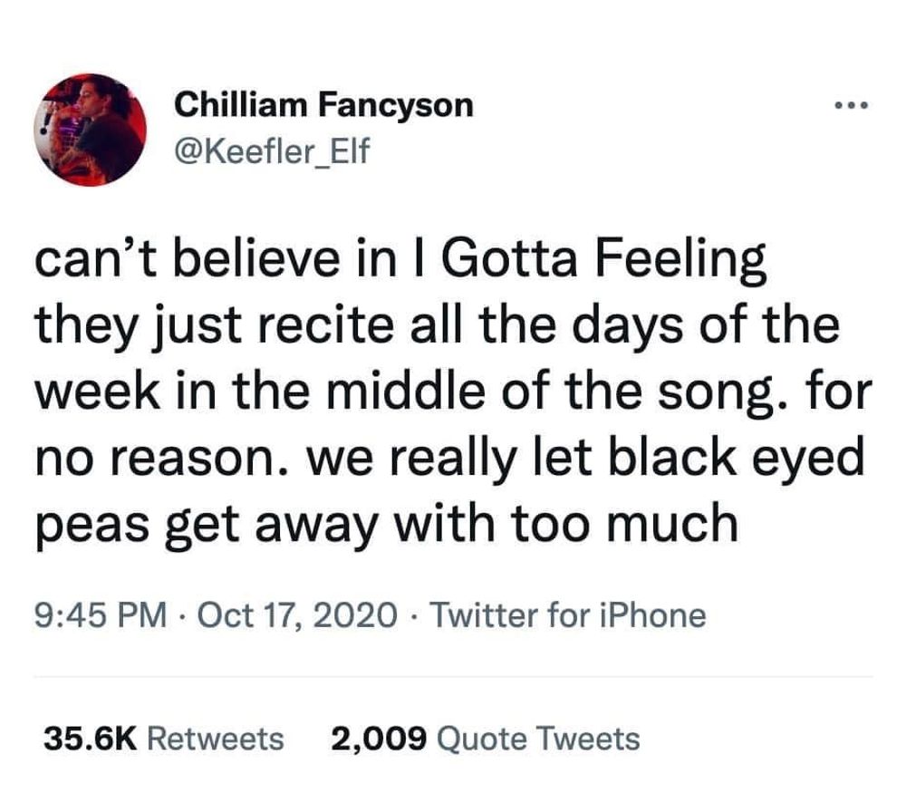This screenshot has height=793, width=906.
Task: View the 2,009 Quote Tweets list
Action: tap(486, 739)
